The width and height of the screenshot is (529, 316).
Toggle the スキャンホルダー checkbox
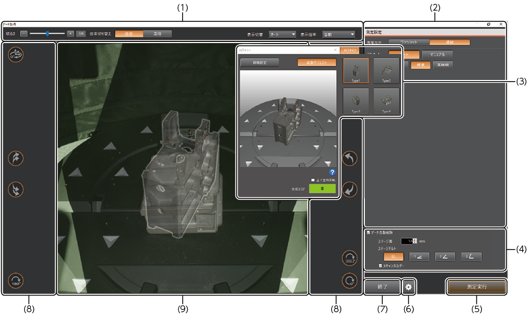click(381, 266)
